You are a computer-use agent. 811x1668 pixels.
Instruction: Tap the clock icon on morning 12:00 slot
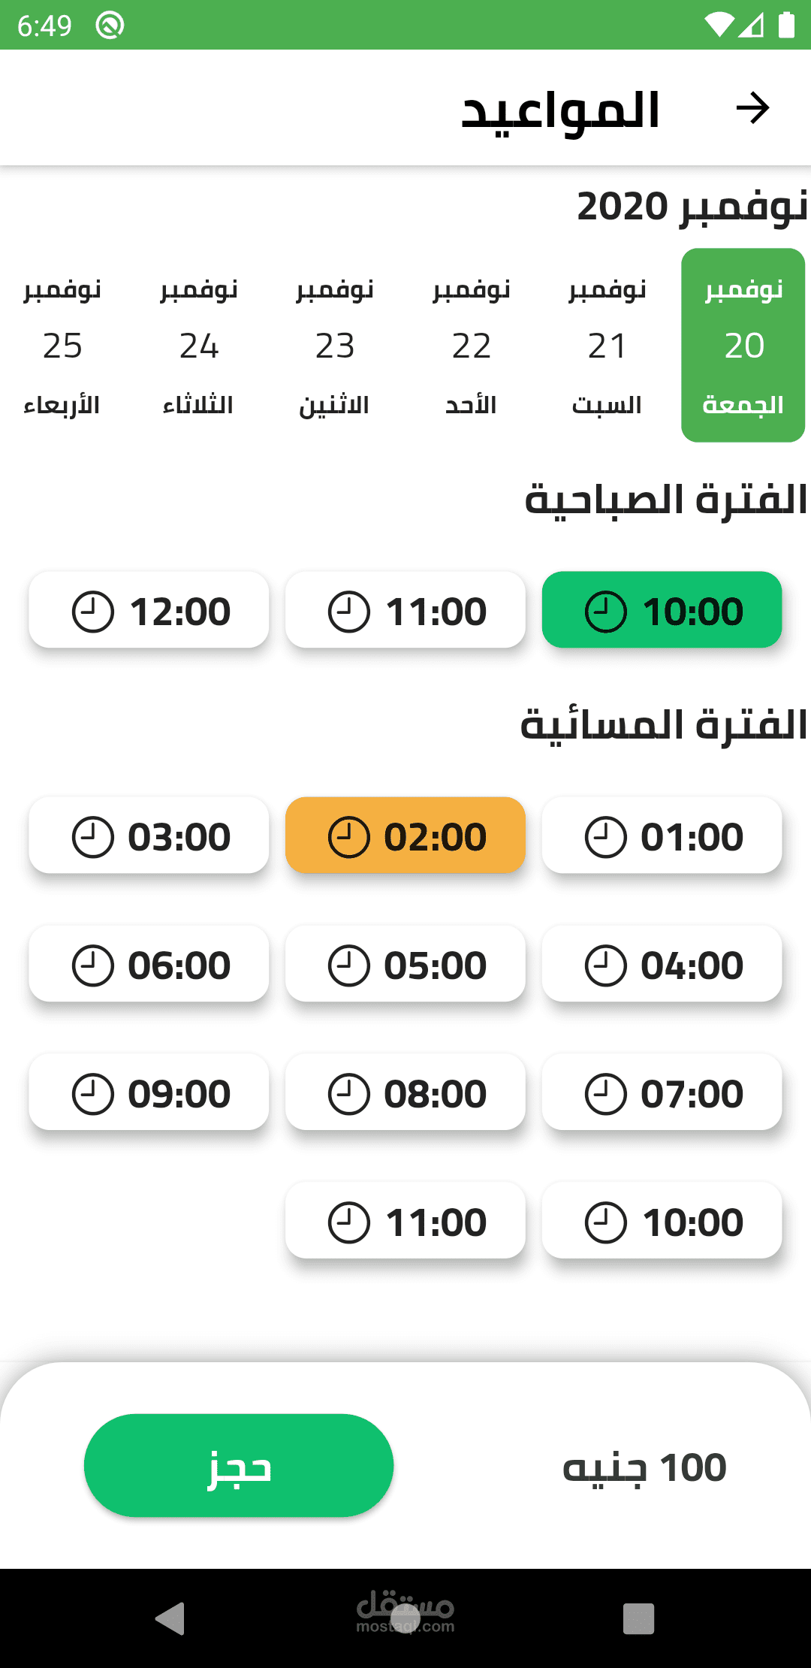tap(93, 612)
